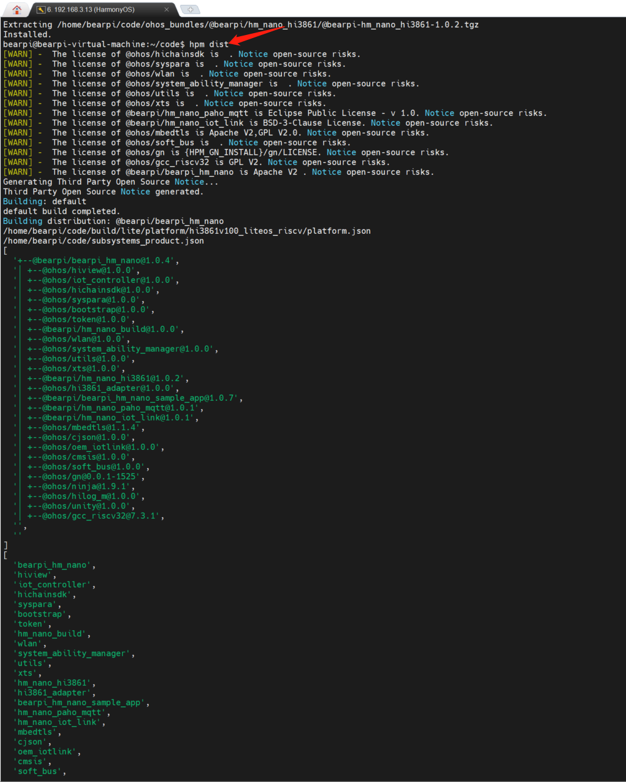
Task: Open a new tab with the plus button
Action: pos(190,10)
